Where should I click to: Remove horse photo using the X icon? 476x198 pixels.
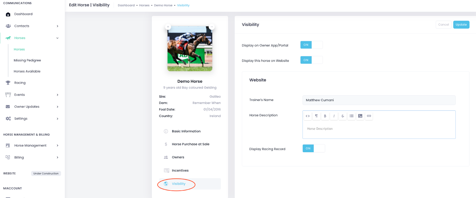(x=168, y=27)
